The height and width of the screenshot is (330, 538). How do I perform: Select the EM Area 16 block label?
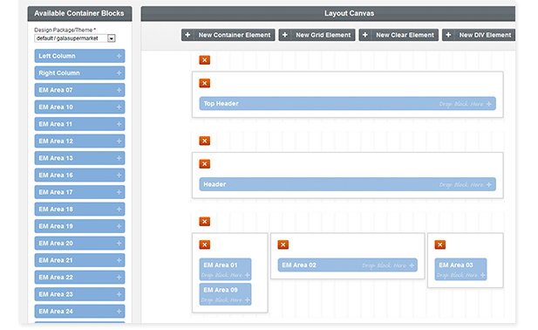pyautogui.click(x=56, y=175)
